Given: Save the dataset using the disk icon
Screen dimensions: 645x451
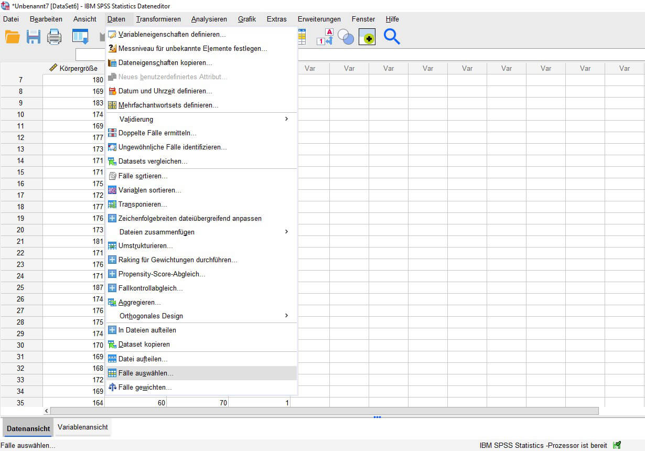Looking at the screenshot, I should tap(33, 37).
